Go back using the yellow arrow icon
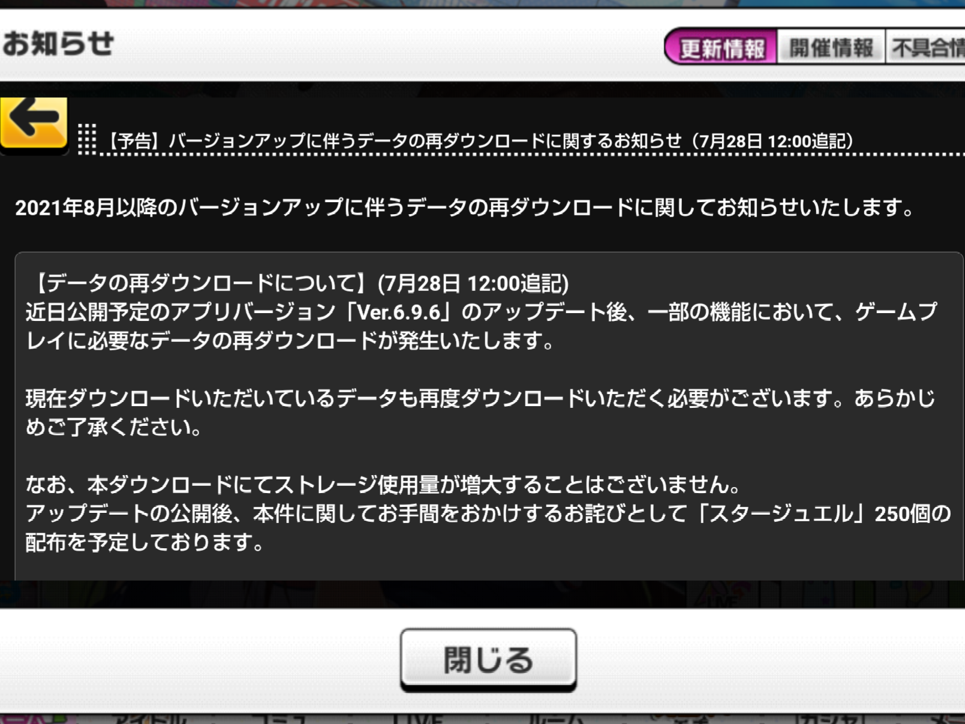Image resolution: width=965 pixels, height=724 pixels. [34, 123]
